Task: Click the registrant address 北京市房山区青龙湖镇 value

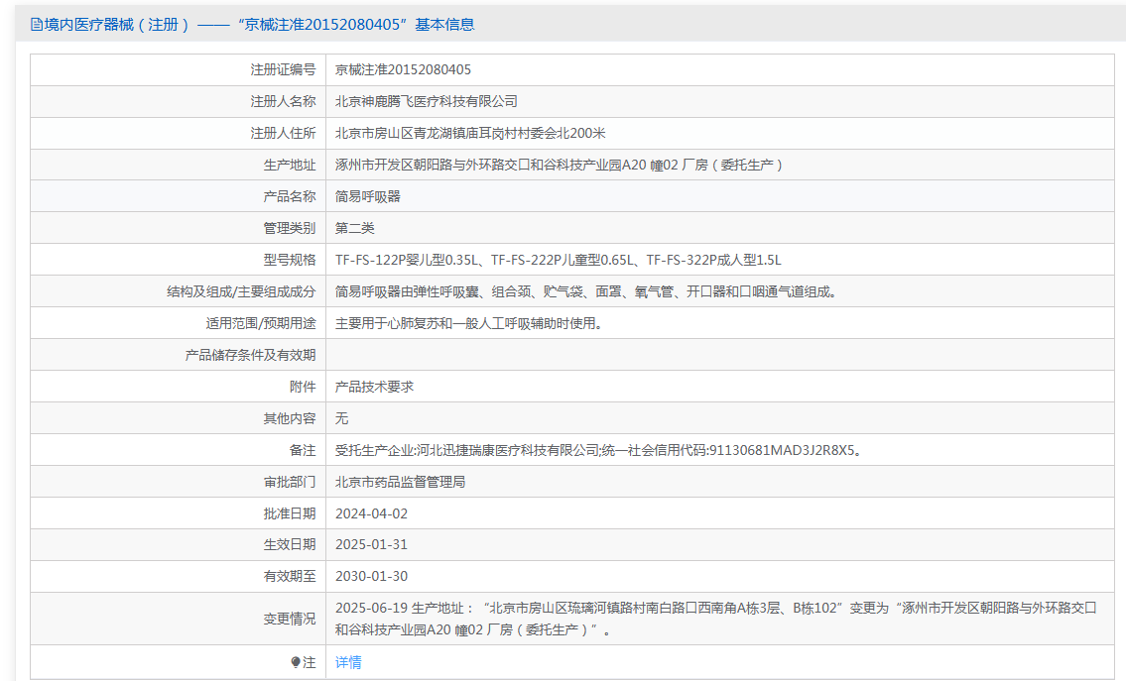Action: pos(470,133)
